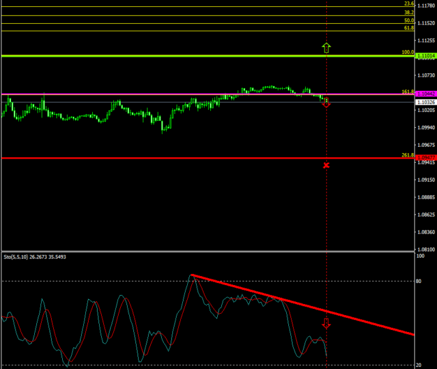Select the red 261.8 level line
Image resolution: width=437 pixels, height=369 pixels.
coord(205,158)
